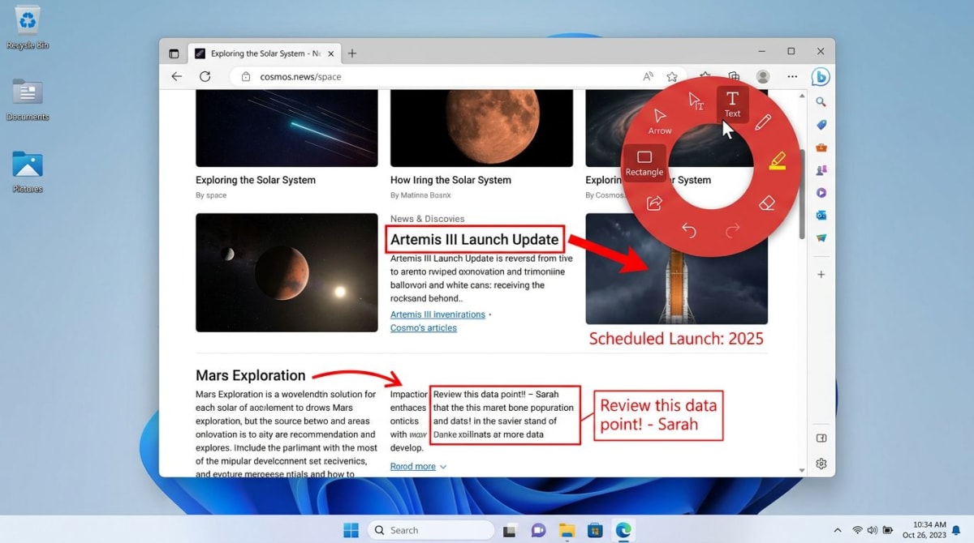Activate the yellow Highlighter tool
The image size is (974, 543).
click(x=778, y=160)
